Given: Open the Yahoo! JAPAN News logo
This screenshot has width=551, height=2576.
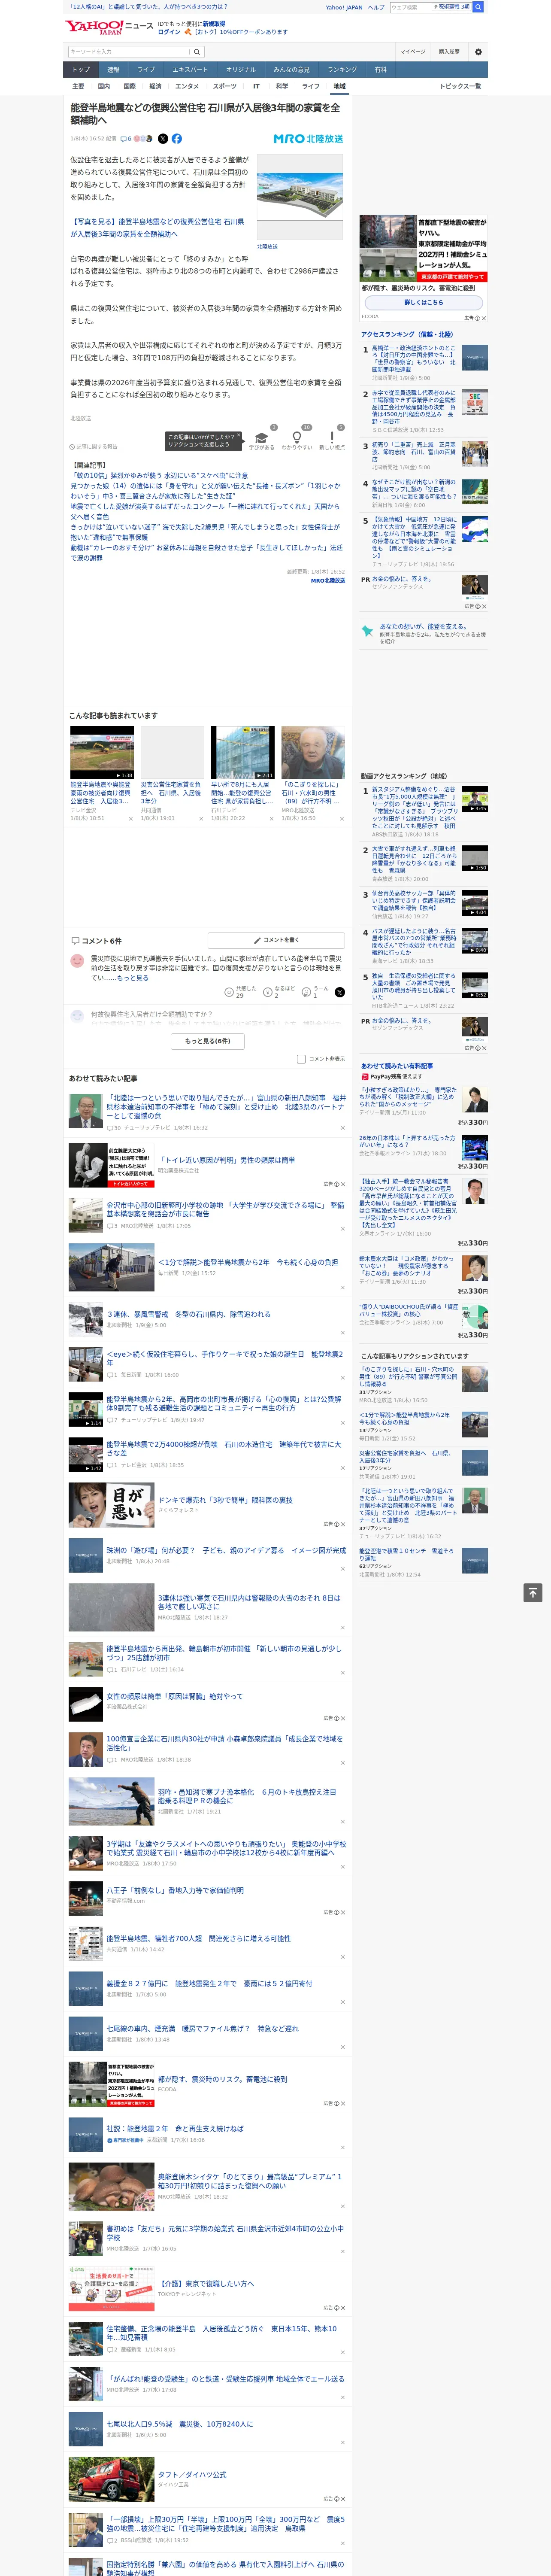Looking at the screenshot, I should (x=109, y=27).
